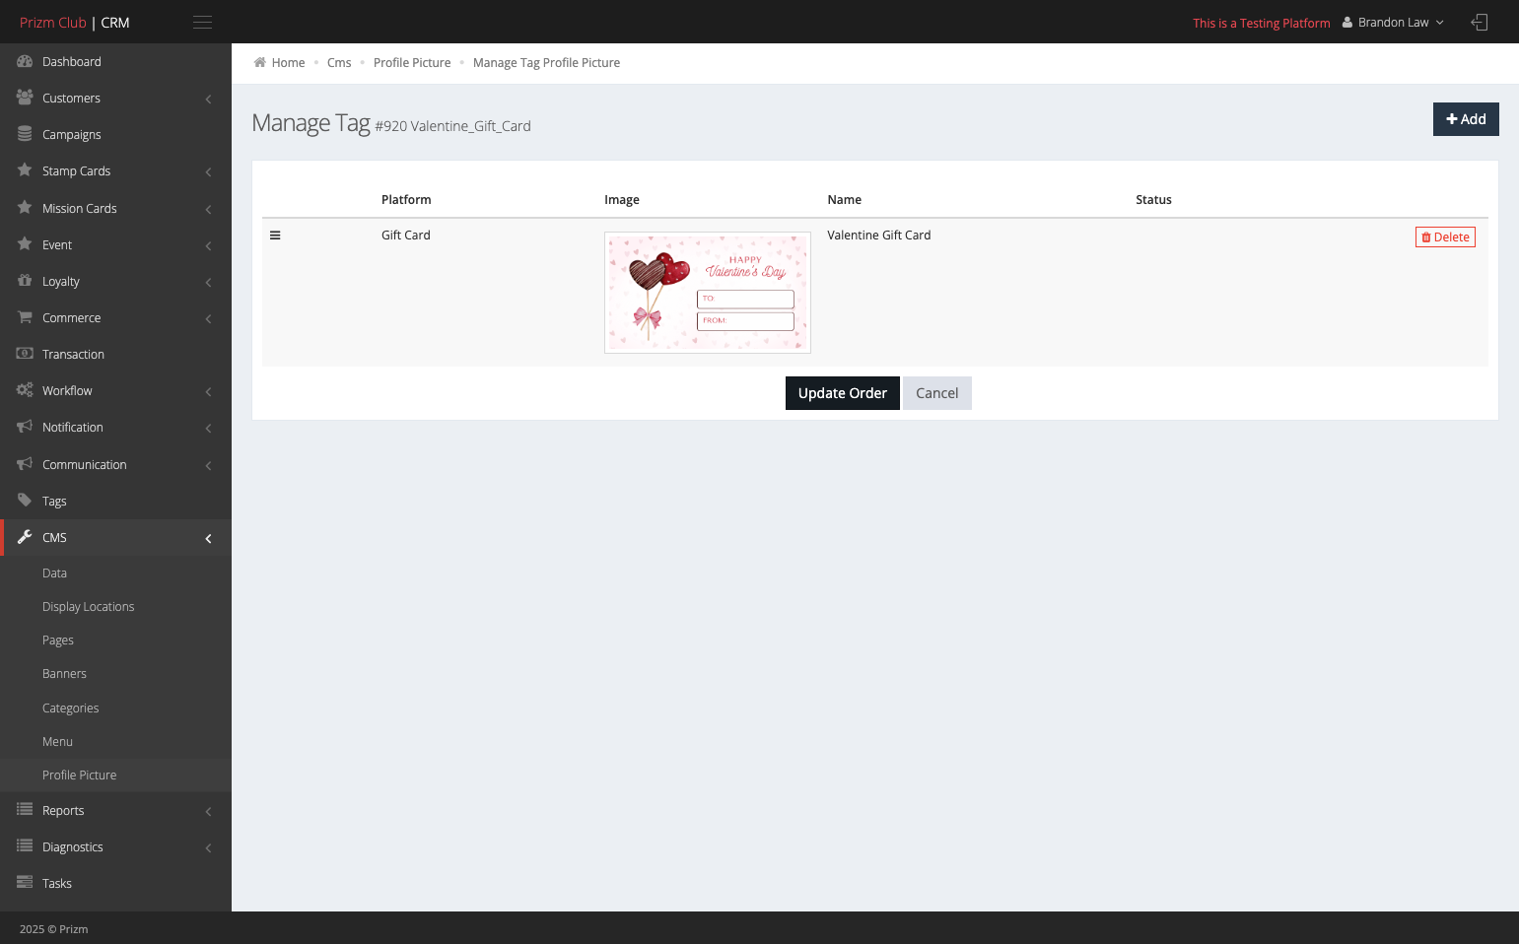Expand the Reports menu chevron
The image size is (1519, 944).
(208, 811)
